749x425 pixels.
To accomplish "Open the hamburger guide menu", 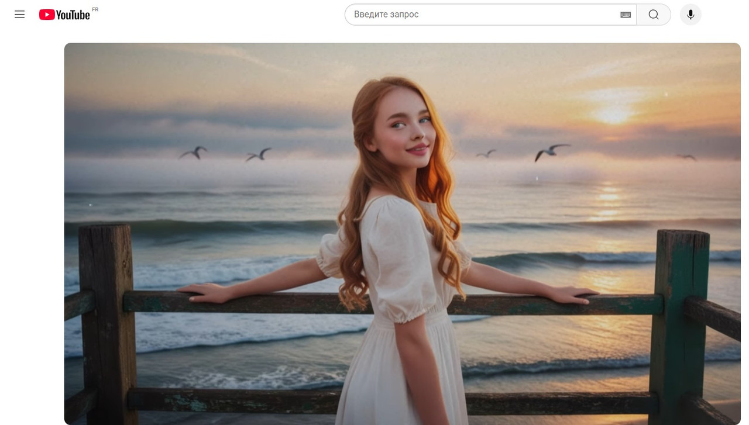I will click(x=19, y=15).
